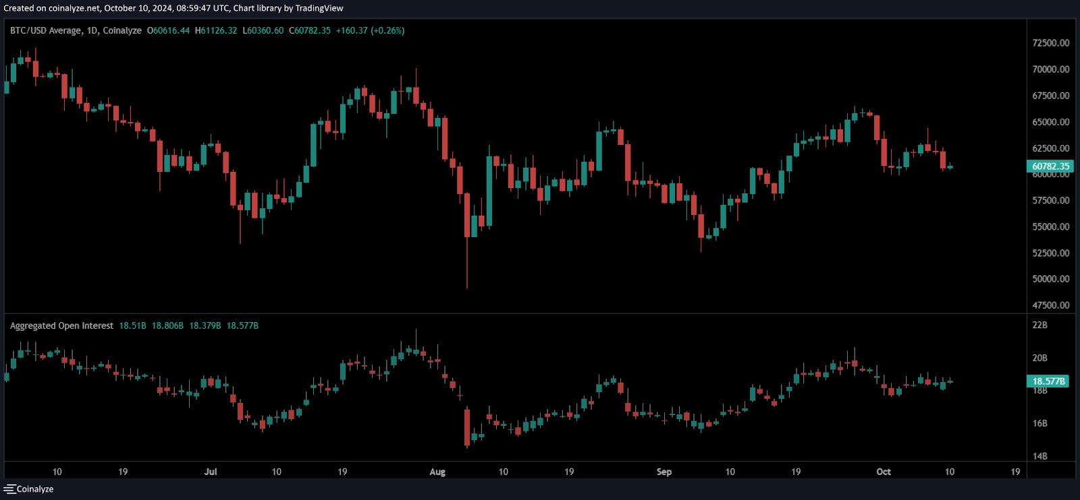Viewport: 1080px width, 500px height.
Task: Click the open interest value 18.806B
Action: click(x=167, y=325)
